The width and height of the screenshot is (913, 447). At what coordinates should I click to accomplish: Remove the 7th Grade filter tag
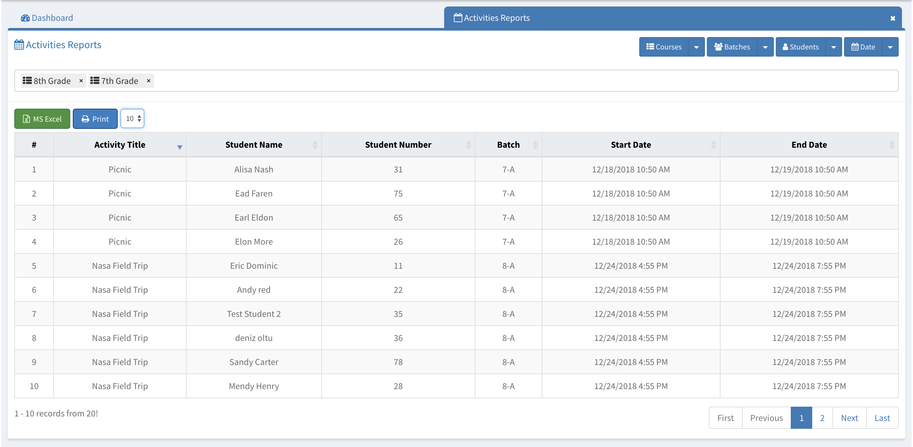[x=149, y=81]
